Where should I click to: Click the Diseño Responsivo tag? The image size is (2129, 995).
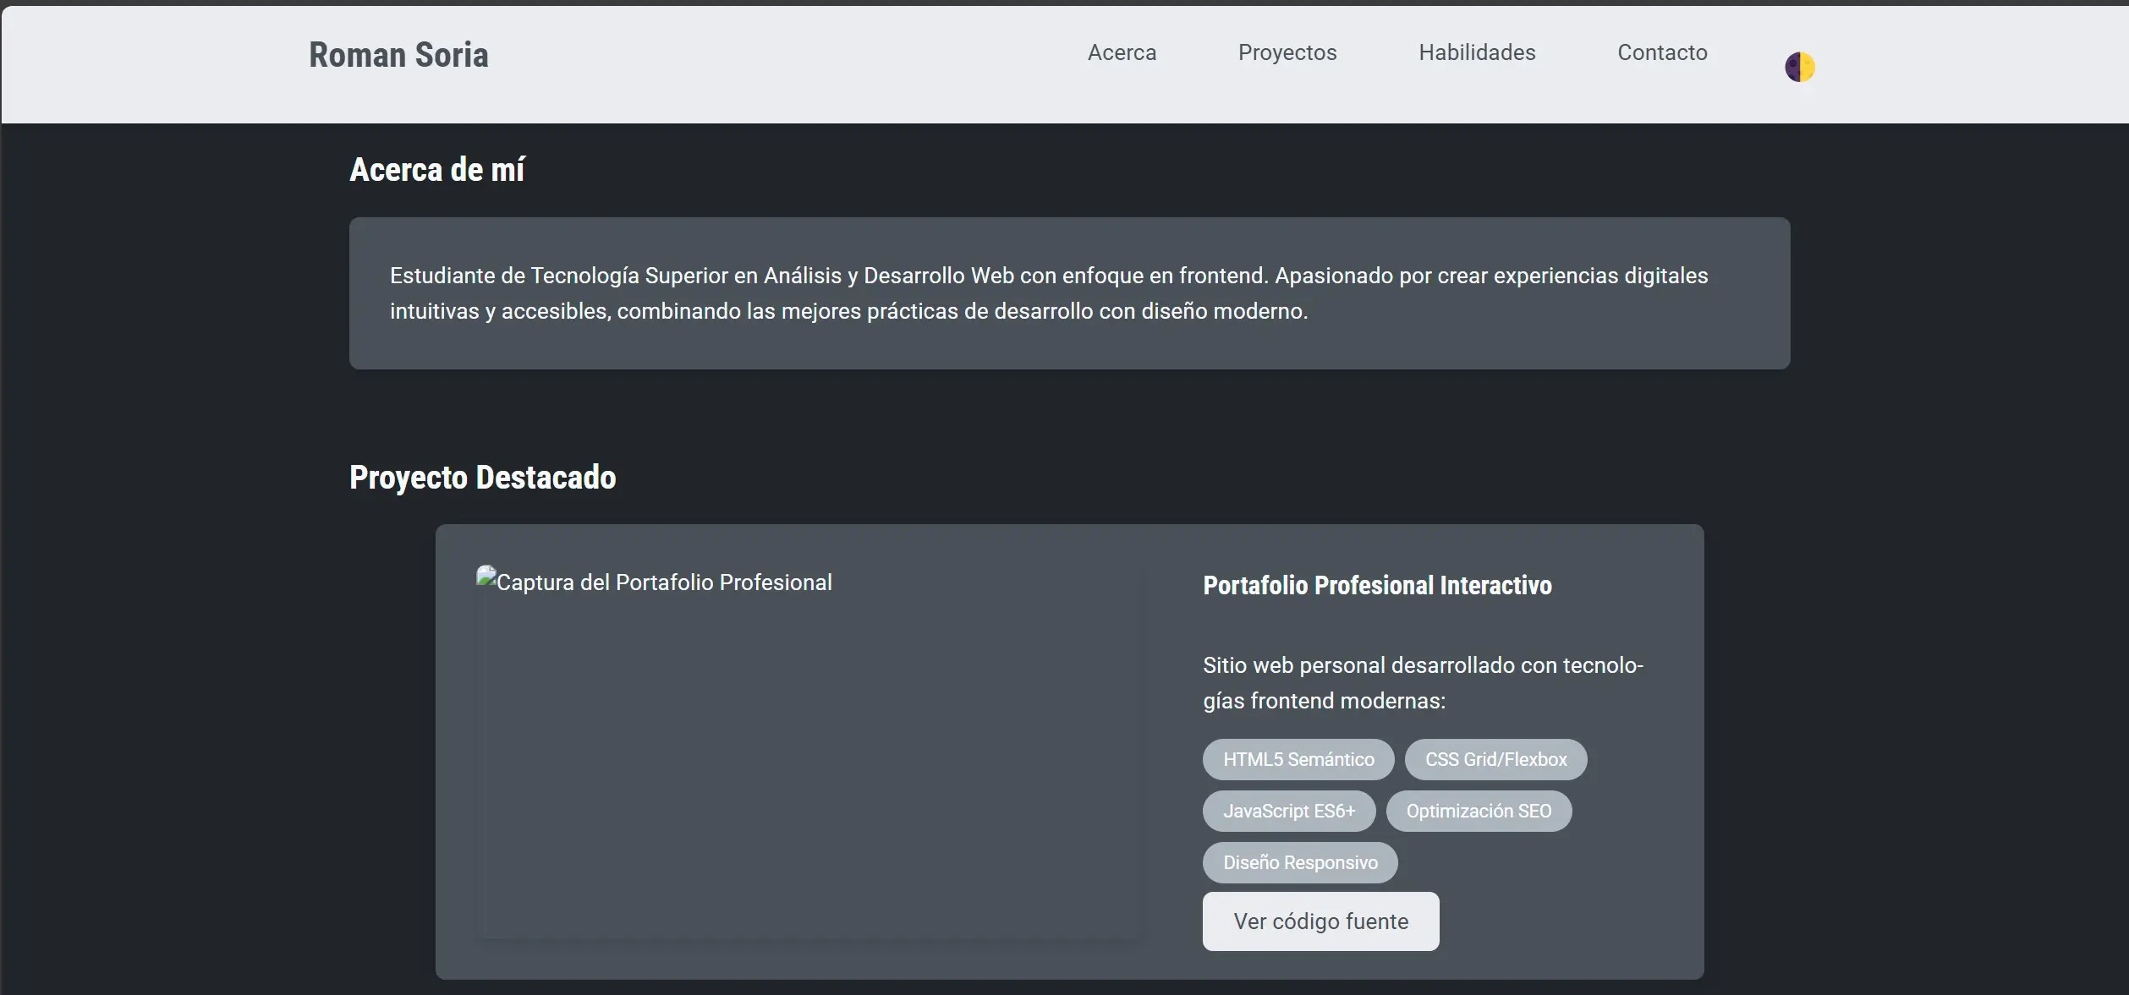[1299, 862]
